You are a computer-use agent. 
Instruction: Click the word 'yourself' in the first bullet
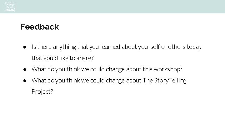pyautogui.click(x=149, y=47)
